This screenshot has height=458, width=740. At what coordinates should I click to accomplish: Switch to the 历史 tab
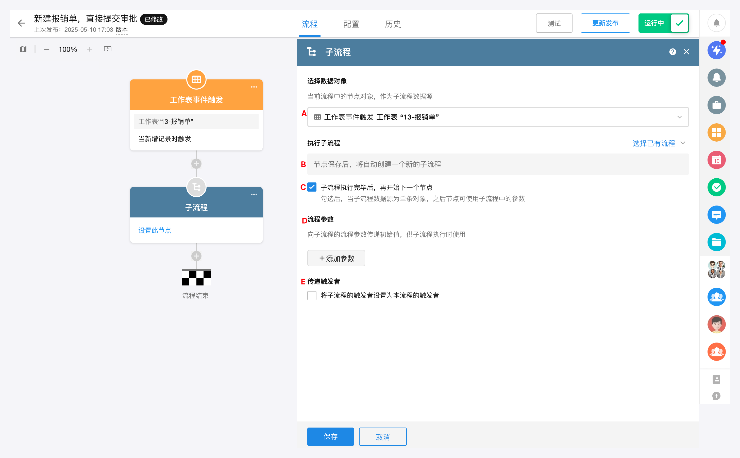coord(393,24)
